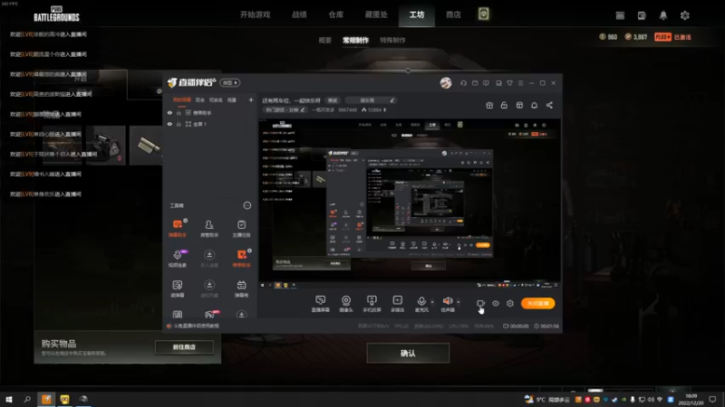725x407 pixels.
Task: Click 前往商店 button in PUBG
Action: coord(184,347)
